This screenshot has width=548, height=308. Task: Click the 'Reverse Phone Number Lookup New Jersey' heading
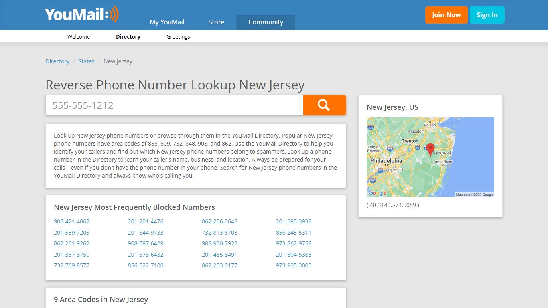point(175,85)
